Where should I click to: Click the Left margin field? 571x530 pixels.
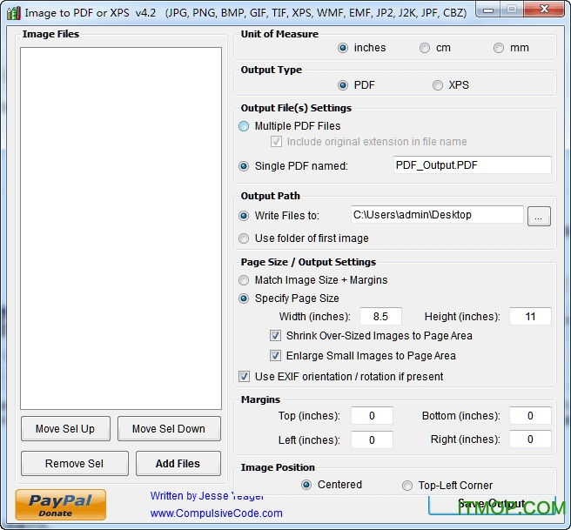click(x=372, y=439)
